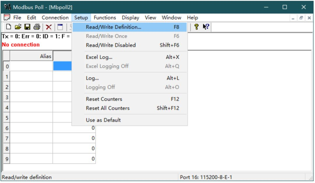Restore the inner Mbpoll2 child window
This screenshot has height=183, width=315.
click(301, 18)
